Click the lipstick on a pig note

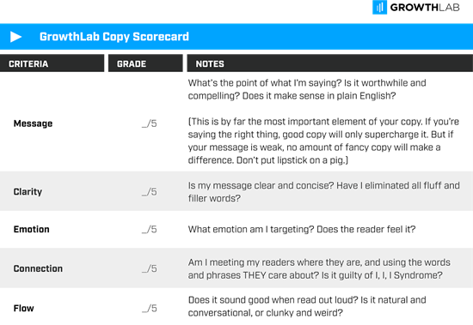[x=323, y=141]
